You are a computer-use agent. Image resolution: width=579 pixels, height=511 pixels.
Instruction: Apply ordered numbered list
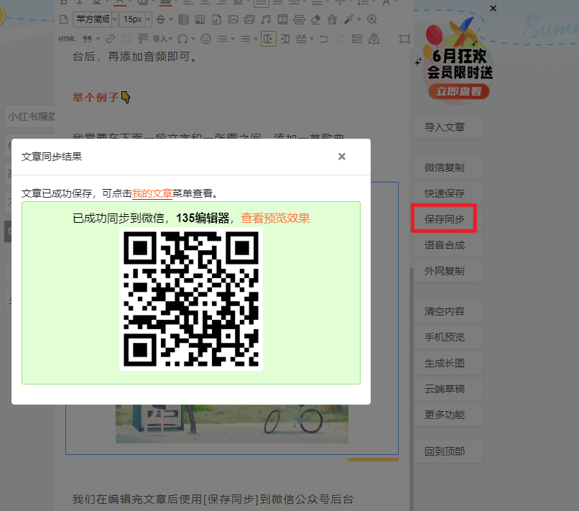(x=222, y=39)
